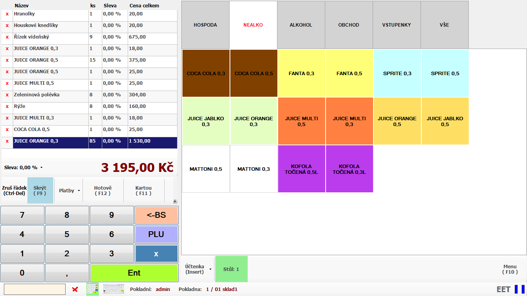The height and width of the screenshot is (296, 527).
Task: Remove JUICE MULTI 0,3 line via red x
Action: tap(7, 118)
